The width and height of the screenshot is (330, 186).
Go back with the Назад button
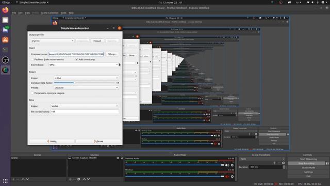[52, 141]
